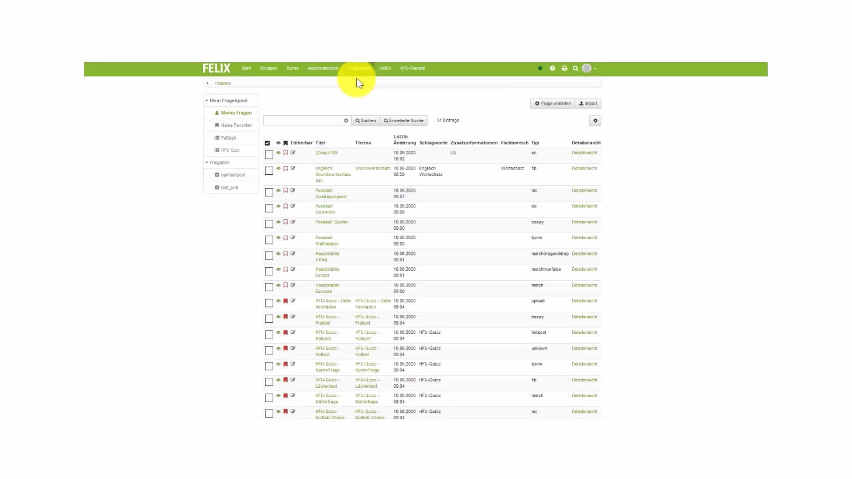Open the search magnifier in header

click(x=576, y=68)
